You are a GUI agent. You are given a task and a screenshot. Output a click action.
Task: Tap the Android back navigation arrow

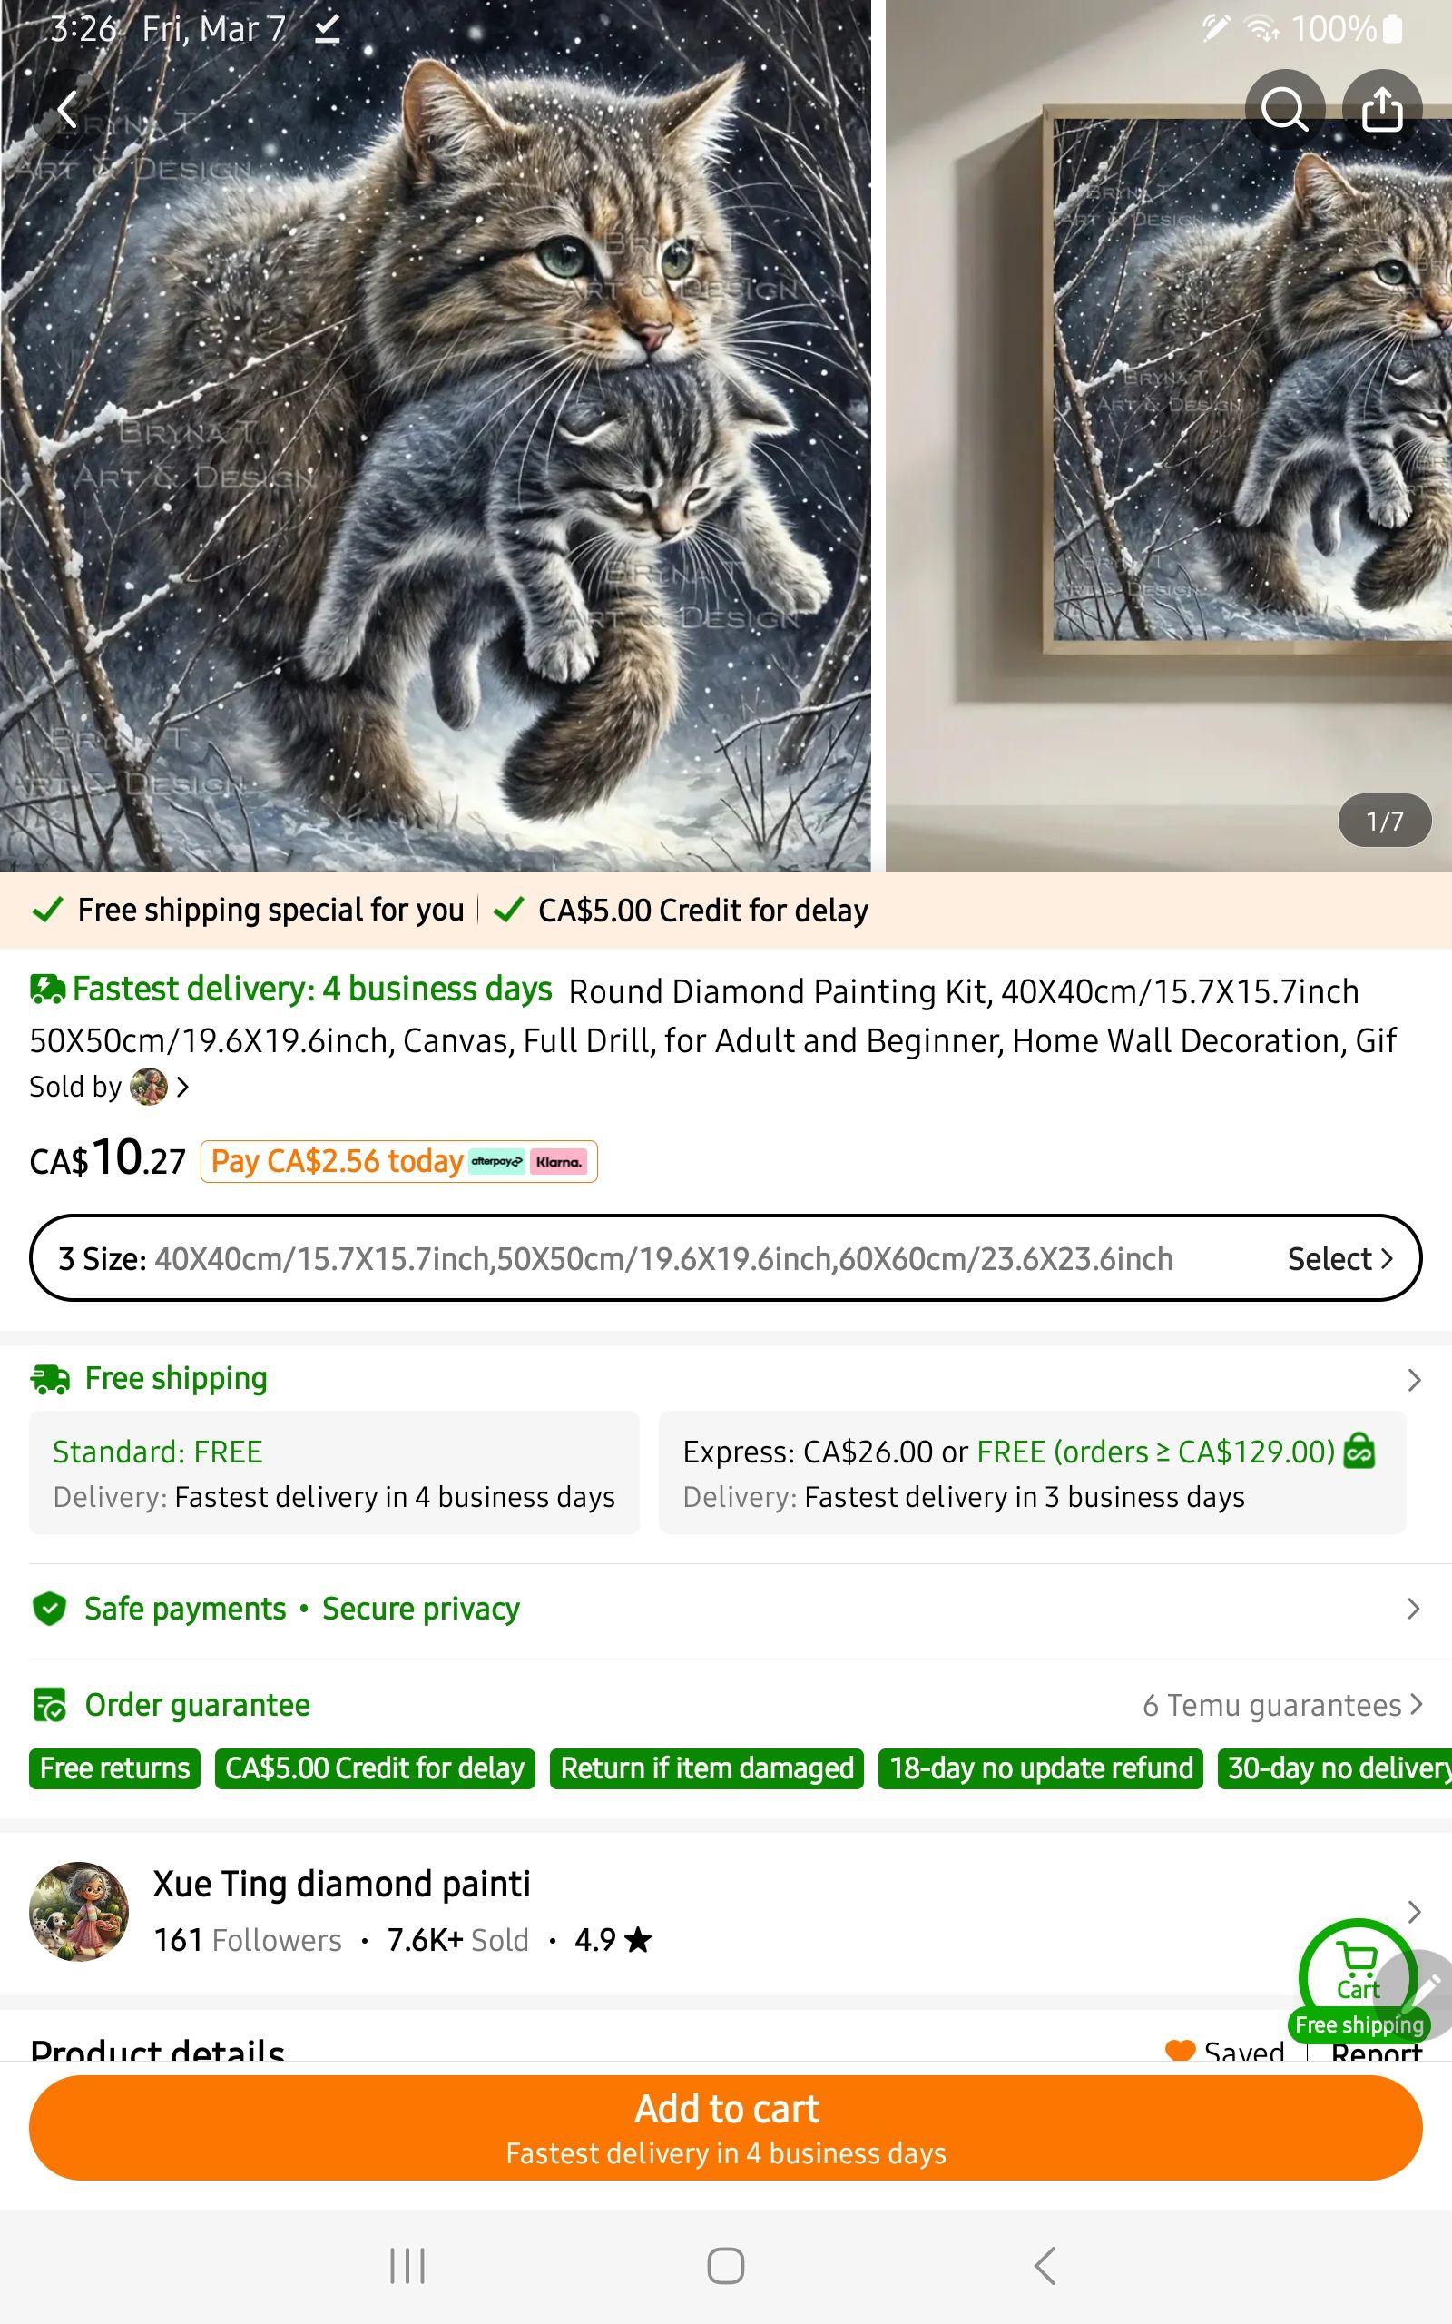point(1045,2265)
